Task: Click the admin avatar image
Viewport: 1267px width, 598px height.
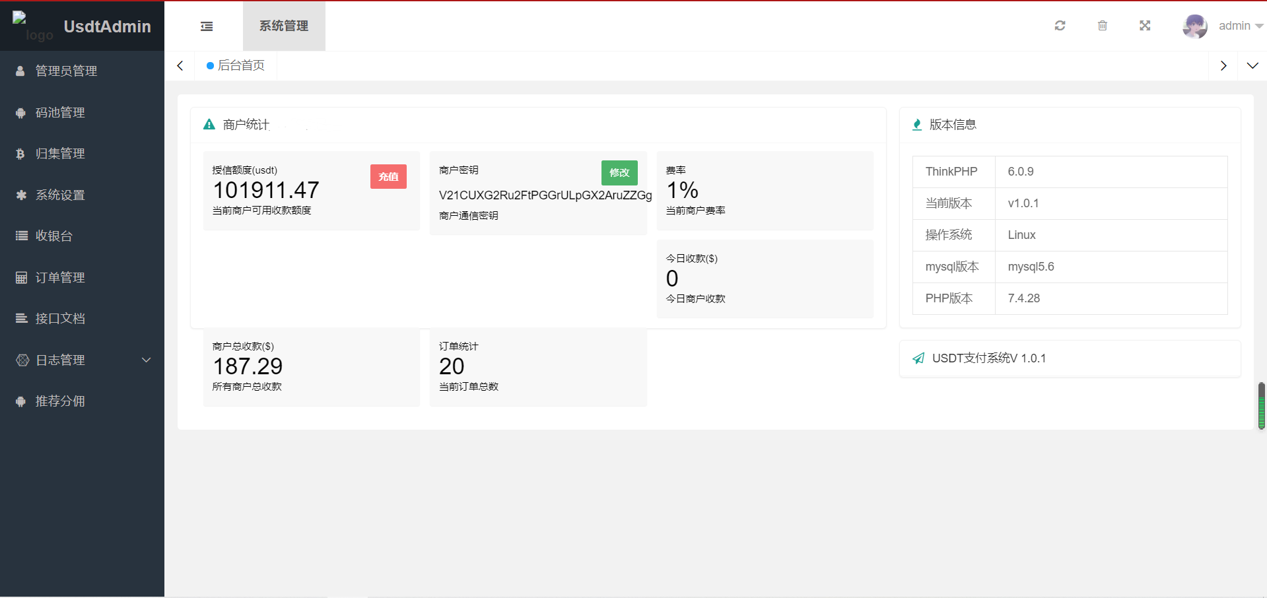Action: pos(1194,26)
